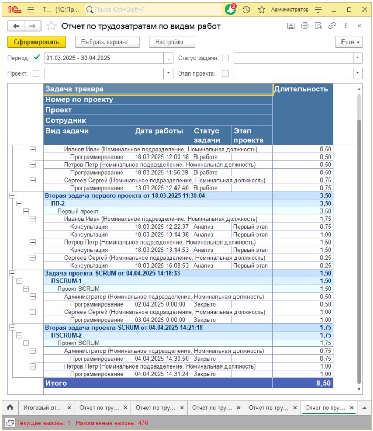The width and height of the screenshot is (373, 431).
Task: Collapse Задача проекта SCRUM group
Action: point(13,273)
